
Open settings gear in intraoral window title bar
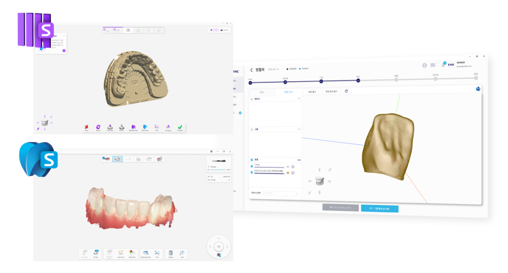tap(211, 151)
